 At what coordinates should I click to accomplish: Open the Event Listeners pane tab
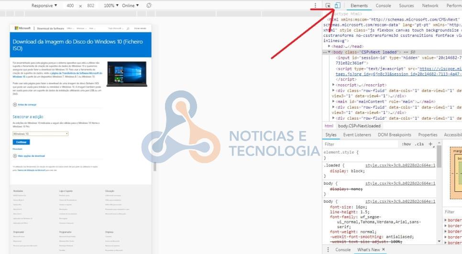(357, 135)
